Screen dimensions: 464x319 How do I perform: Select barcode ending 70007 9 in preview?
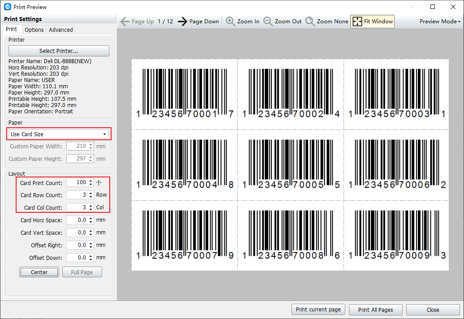point(185,235)
